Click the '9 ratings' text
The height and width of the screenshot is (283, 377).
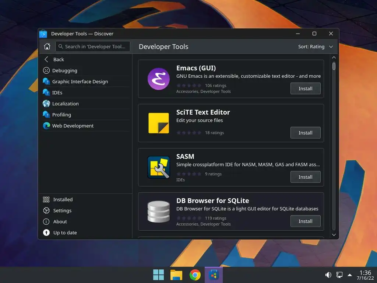click(x=213, y=174)
